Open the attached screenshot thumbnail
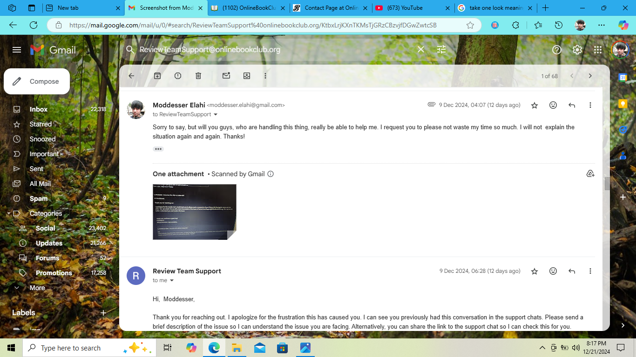 tap(195, 212)
